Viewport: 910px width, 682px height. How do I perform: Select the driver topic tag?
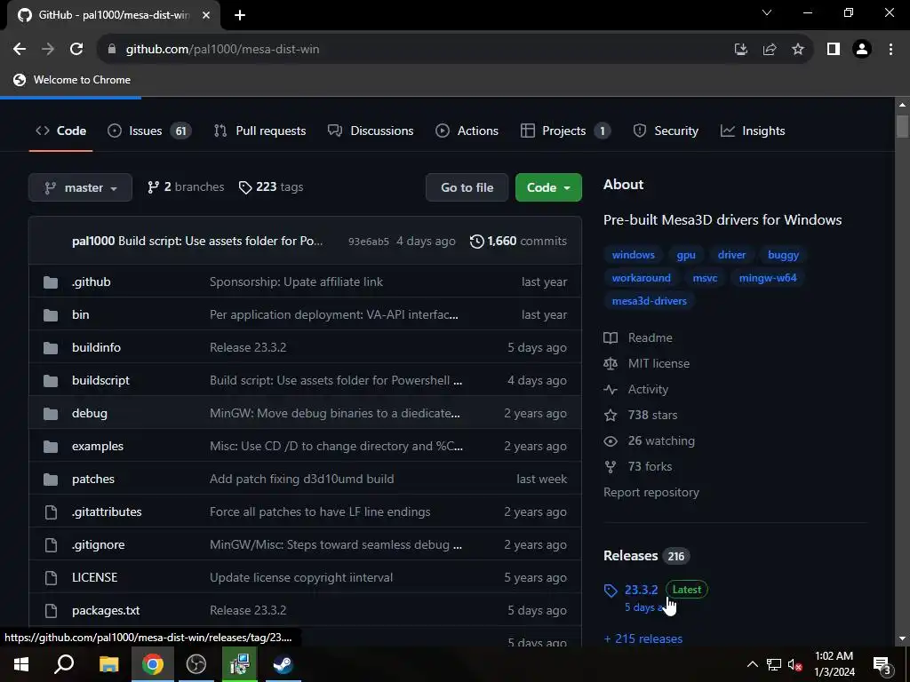pyautogui.click(x=732, y=255)
